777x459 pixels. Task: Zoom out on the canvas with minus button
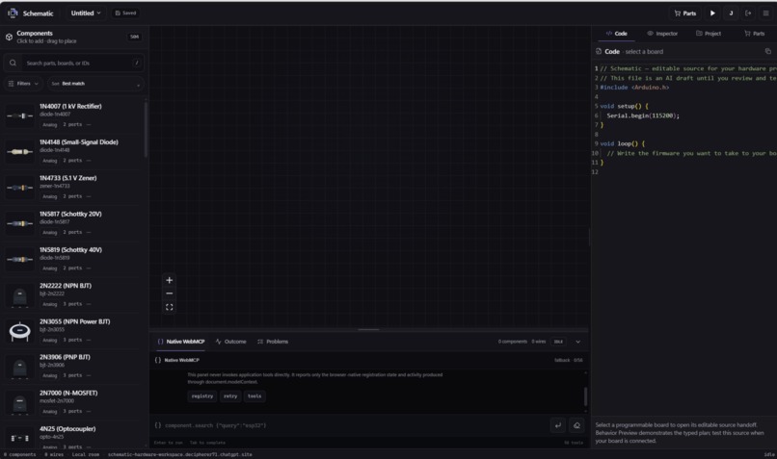click(169, 293)
